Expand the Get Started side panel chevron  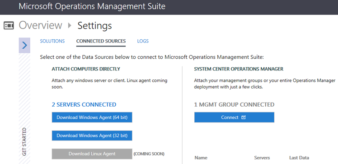(24, 45)
